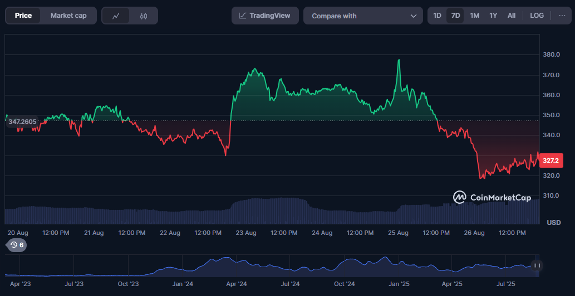
Task: Click Jan '24 on the overview timeline
Action: click(x=183, y=284)
